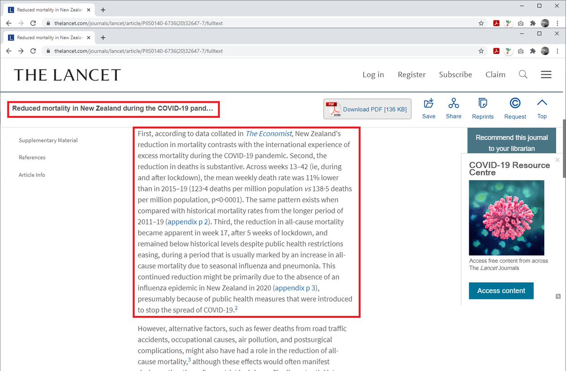Click the coronavirus image in the ad
This screenshot has width=566, height=371.
point(507,218)
